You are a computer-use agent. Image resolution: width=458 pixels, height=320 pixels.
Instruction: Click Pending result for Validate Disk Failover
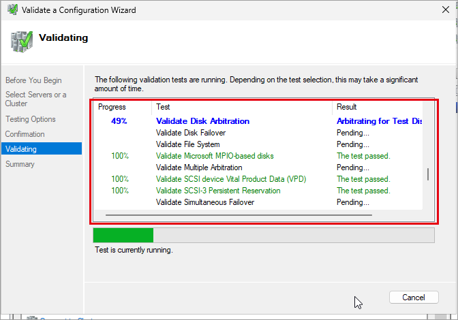pyautogui.click(x=353, y=133)
